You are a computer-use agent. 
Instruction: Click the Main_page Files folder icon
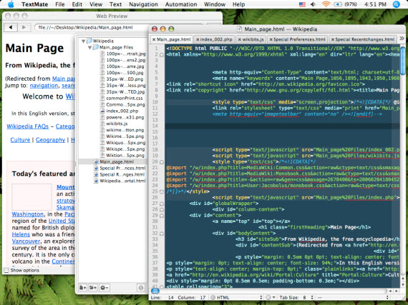click(95, 47)
